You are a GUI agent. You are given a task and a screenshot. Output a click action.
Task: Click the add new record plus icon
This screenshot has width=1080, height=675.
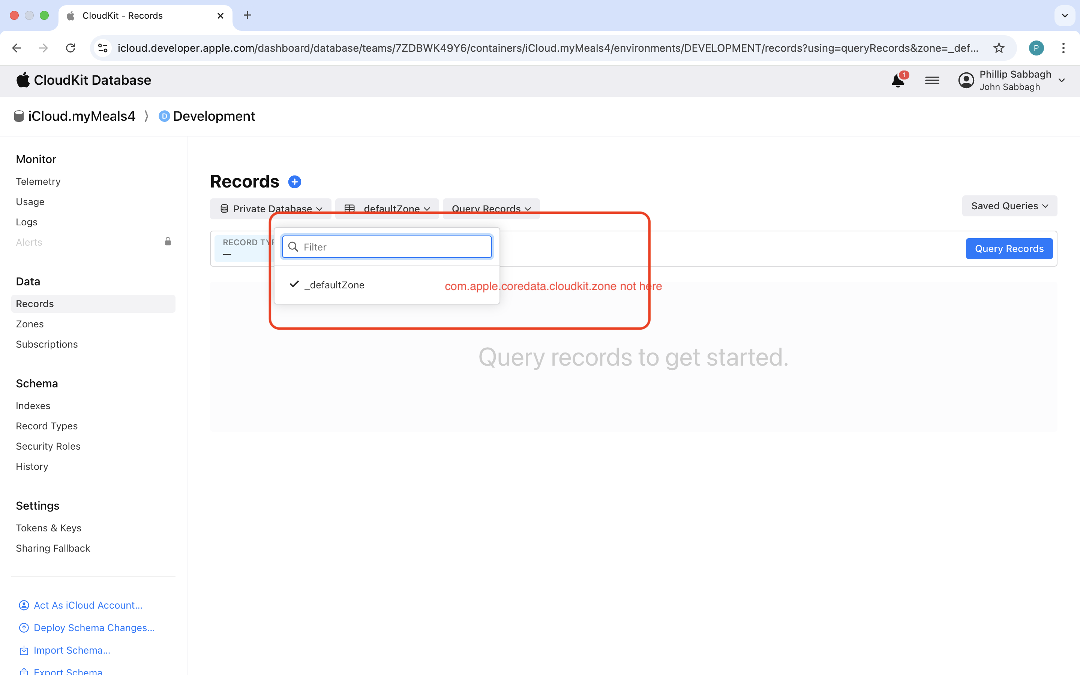(x=294, y=182)
